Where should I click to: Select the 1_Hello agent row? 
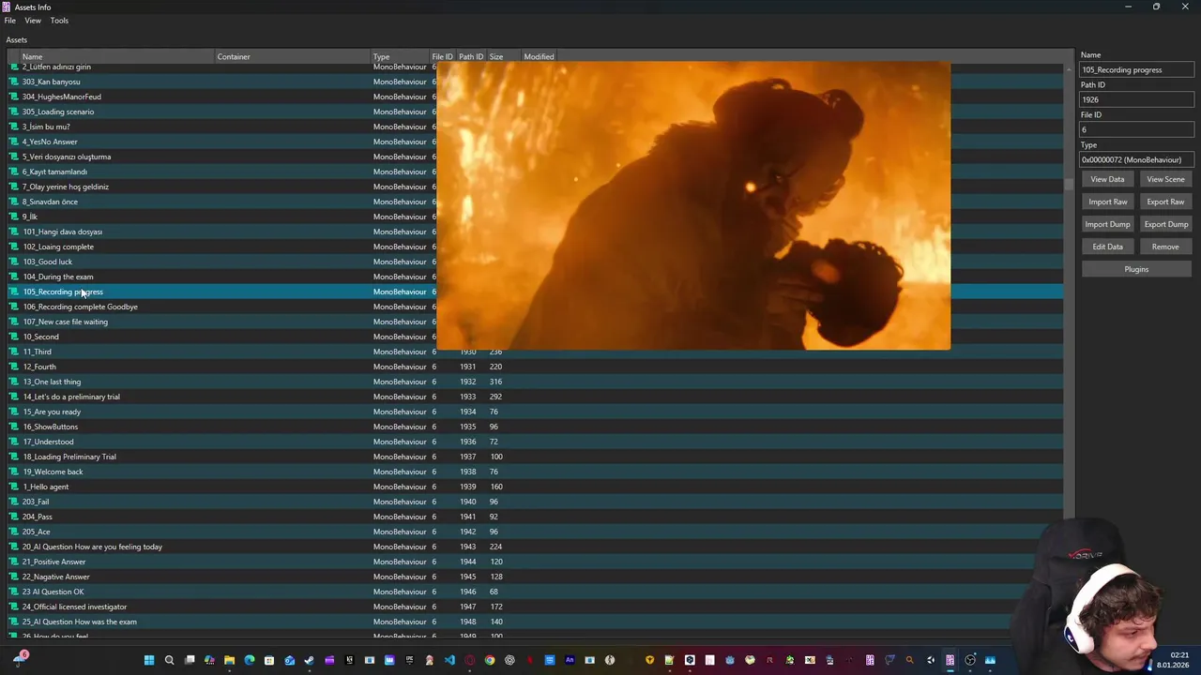coord(535,487)
